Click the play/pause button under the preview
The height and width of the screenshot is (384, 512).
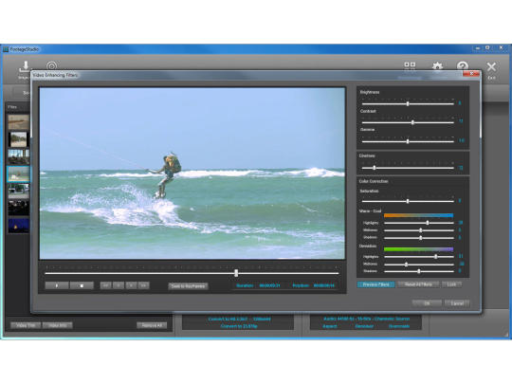pyautogui.click(x=57, y=285)
